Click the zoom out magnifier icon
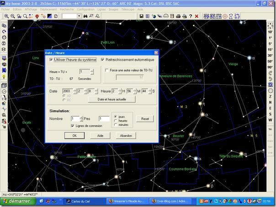The image size is (276, 207). click(13, 16)
